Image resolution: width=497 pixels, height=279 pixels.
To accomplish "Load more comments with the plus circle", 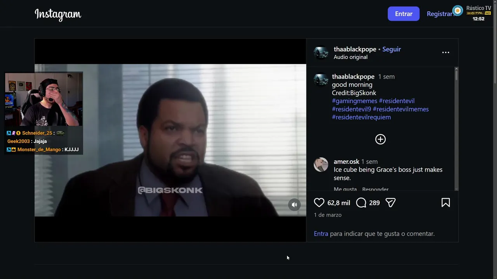I will (381, 139).
